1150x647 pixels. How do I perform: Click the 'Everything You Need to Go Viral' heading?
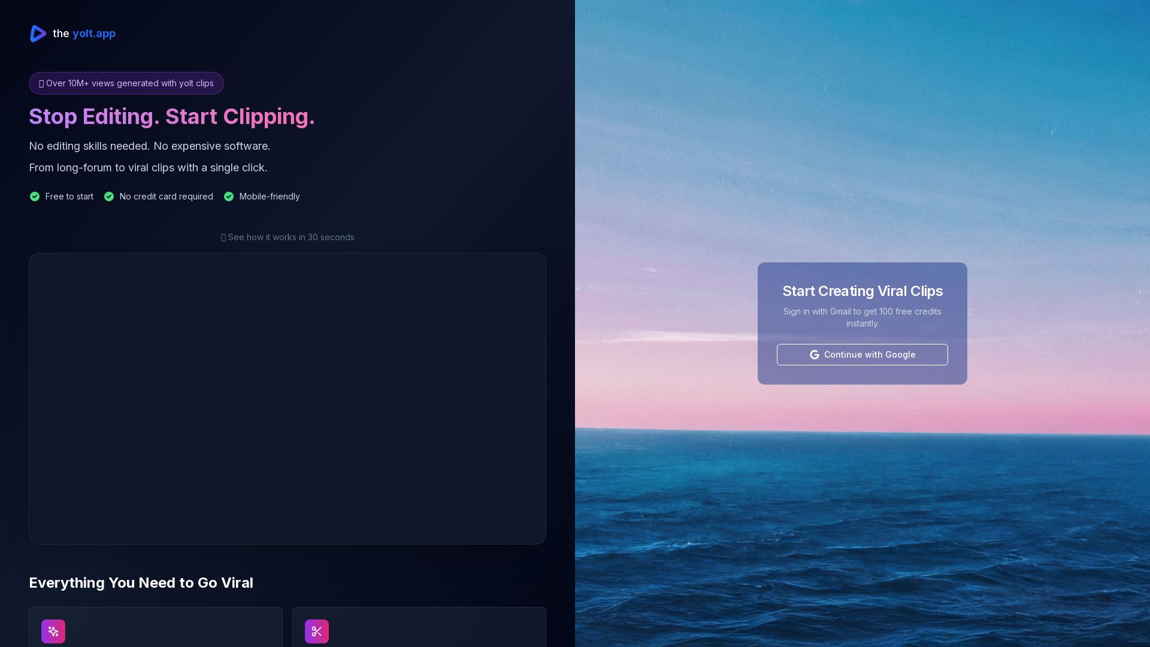point(141,583)
